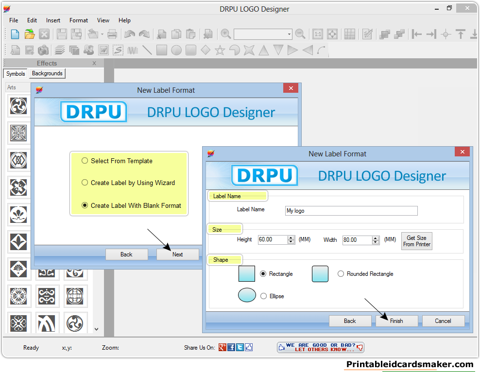Click the Label Name input field
Image resolution: width=480 pixels, height=372 pixels.
[x=351, y=210]
